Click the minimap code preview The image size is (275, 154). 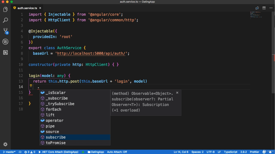[x=256, y=15]
